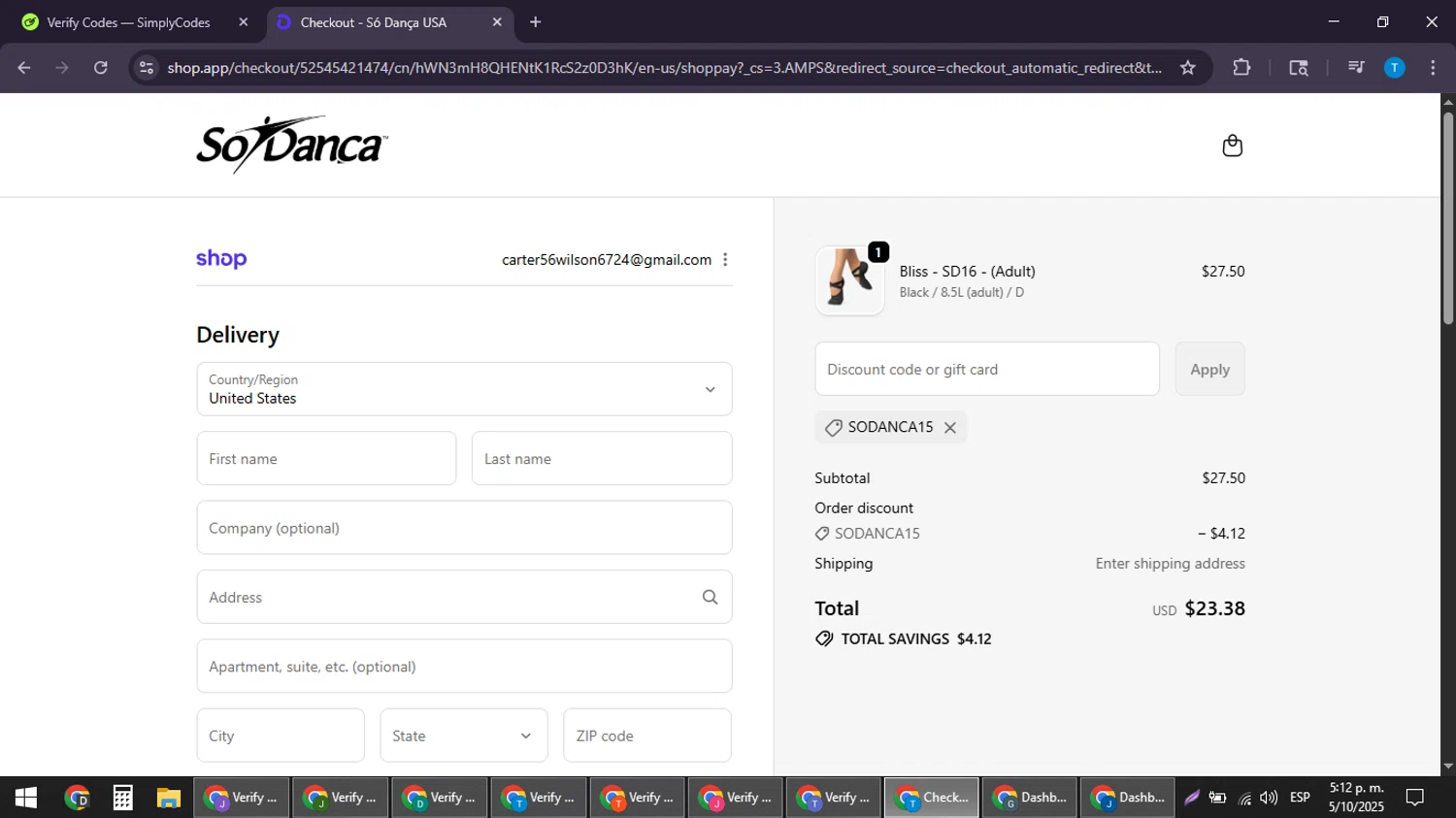
Task: Click the total amount $23.38
Action: pyautogui.click(x=1214, y=608)
